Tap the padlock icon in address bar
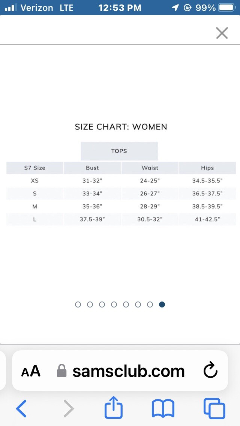The width and height of the screenshot is (240, 426). pyautogui.click(x=62, y=371)
